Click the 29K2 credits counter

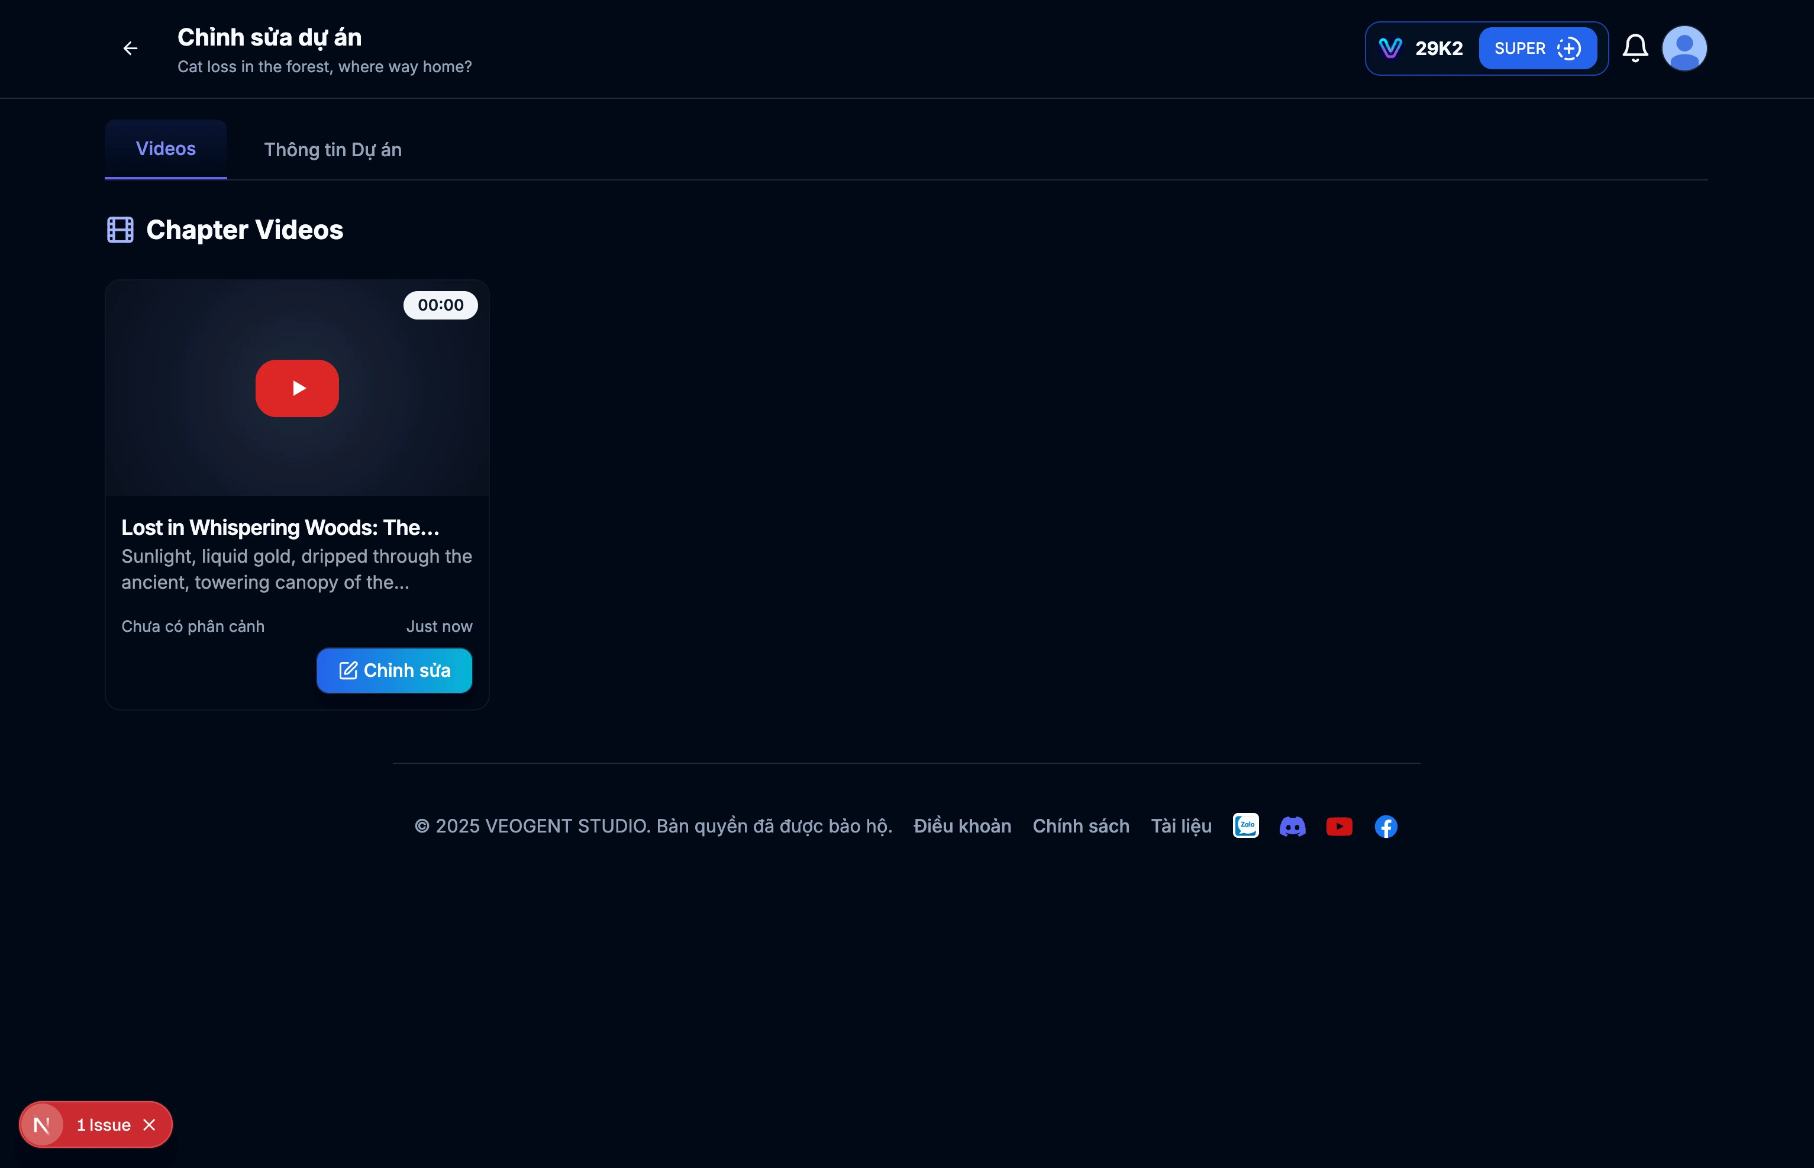tap(1439, 48)
